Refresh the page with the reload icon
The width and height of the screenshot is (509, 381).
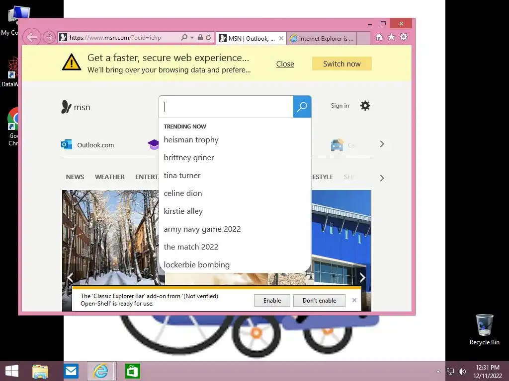[x=208, y=37]
